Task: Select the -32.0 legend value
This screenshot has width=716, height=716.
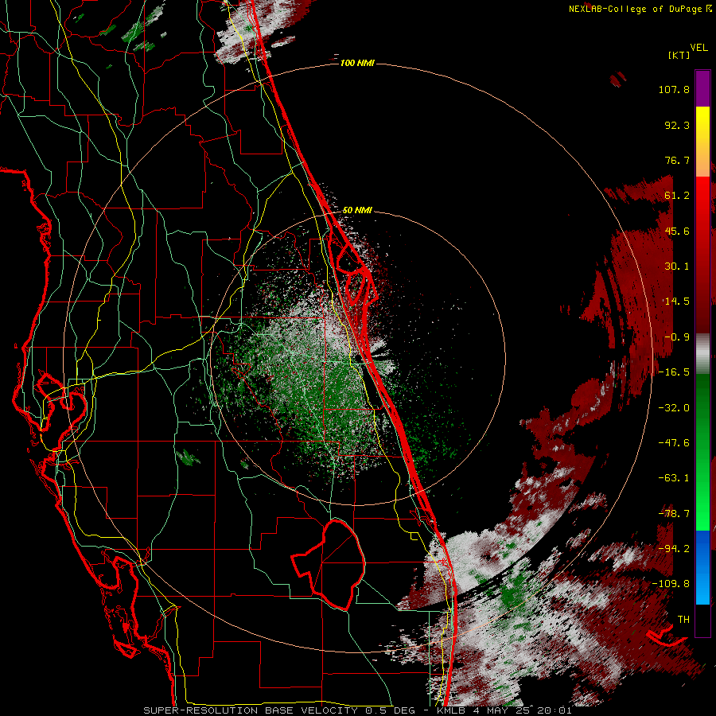Action: 674,408
